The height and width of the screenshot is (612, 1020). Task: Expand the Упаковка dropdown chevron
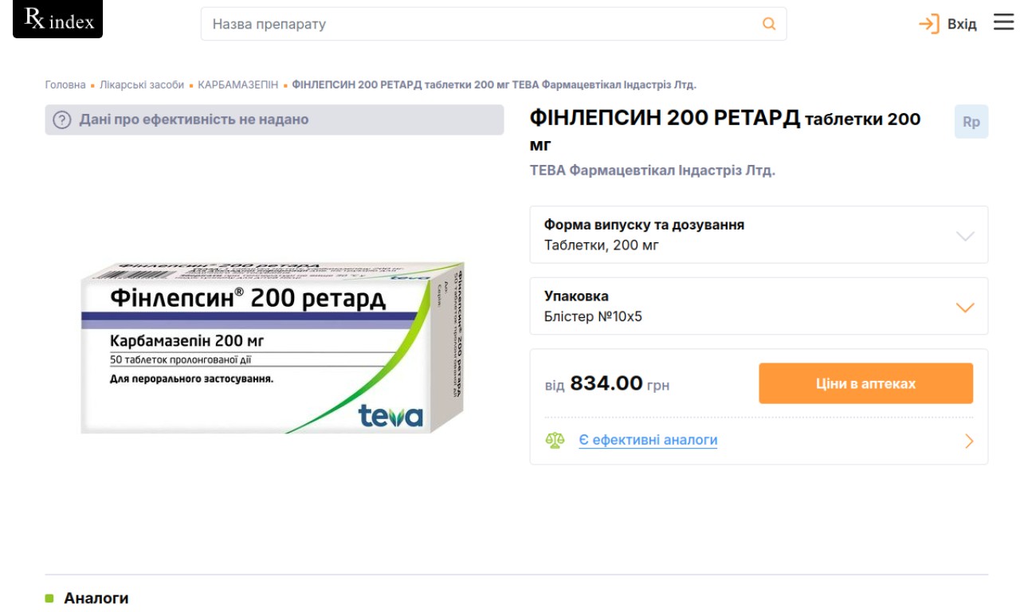[x=964, y=308]
